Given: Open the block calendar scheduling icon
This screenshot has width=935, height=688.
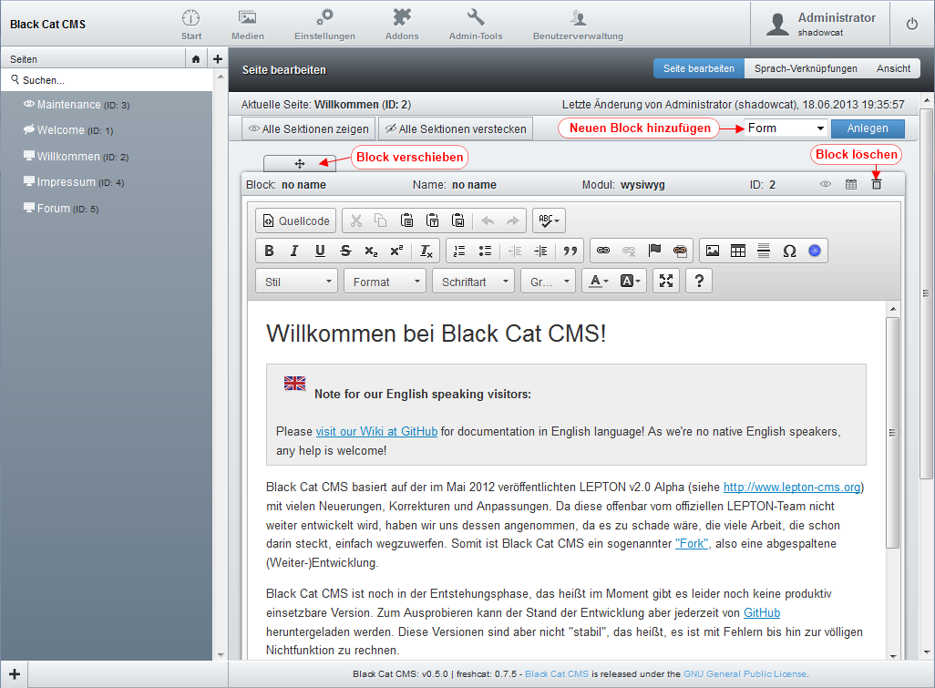Looking at the screenshot, I should pyautogui.click(x=851, y=184).
